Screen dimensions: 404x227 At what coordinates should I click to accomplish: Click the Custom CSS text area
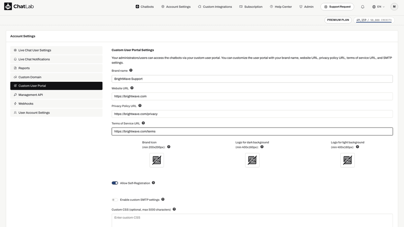[252, 220]
